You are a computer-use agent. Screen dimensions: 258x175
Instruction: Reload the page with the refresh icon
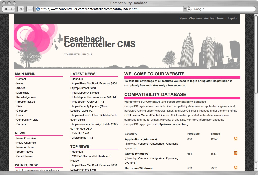click(21, 9)
